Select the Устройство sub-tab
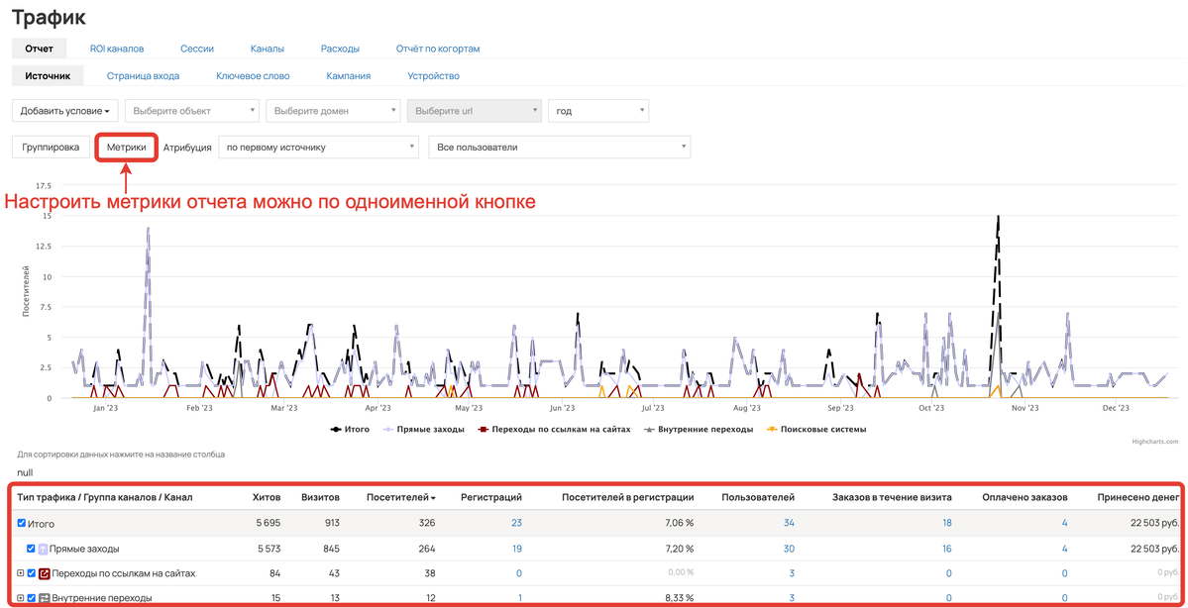This screenshot has width=1188, height=608. point(433,75)
